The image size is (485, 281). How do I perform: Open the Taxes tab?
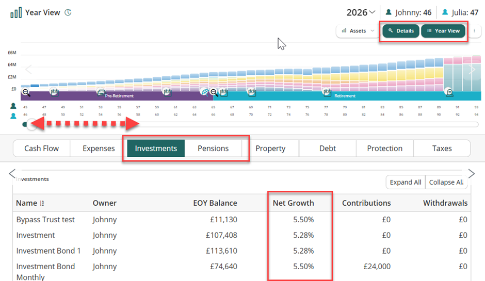coord(442,148)
